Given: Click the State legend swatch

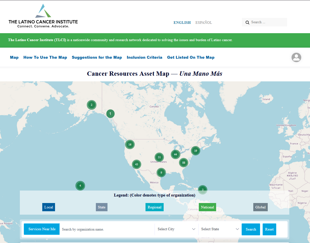Looking at the screenshot, I should tap(102, 207).
